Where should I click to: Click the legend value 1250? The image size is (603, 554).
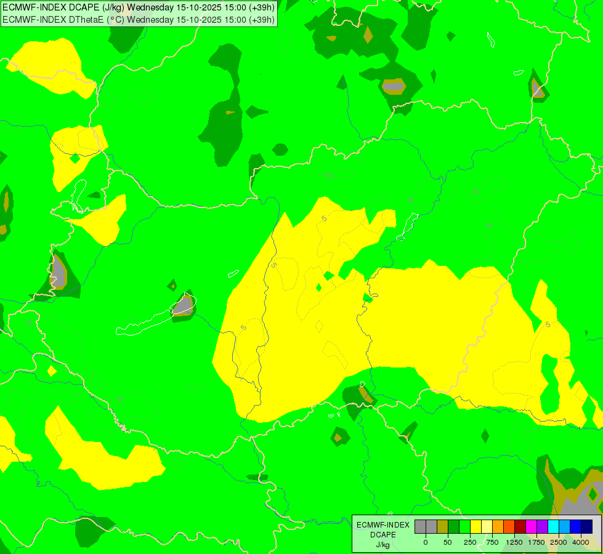pos(514,542)
